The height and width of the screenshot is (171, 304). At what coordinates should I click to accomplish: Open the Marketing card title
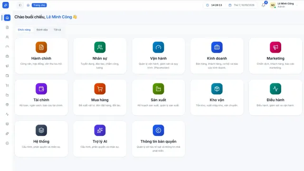(x=275, y=58)
